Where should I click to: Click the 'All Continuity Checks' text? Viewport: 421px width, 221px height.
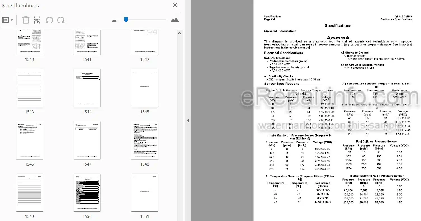pyautogui.click(x=279, y=76)
